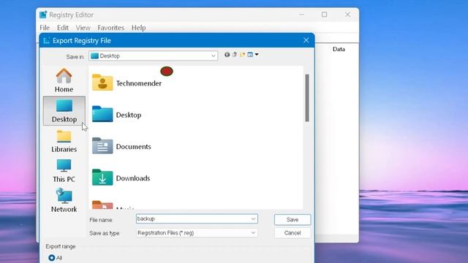The height and width of the screenshot is (263, 468).
Task: Select the All export range radio
Action: [52, 258]
